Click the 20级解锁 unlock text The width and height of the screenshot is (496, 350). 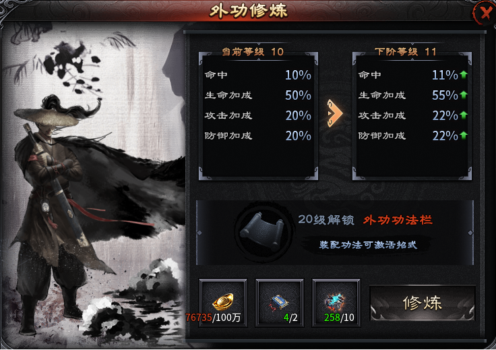tap(326, 220)
